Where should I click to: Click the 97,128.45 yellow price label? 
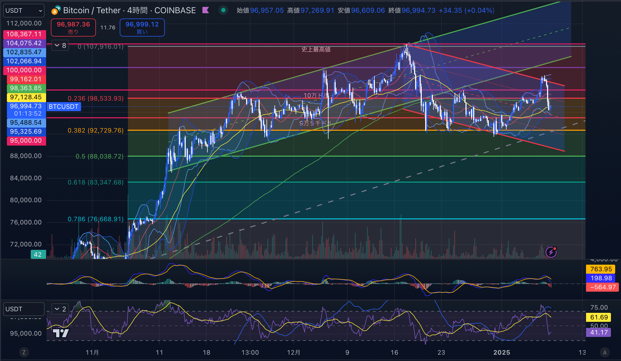pos(26,97)
